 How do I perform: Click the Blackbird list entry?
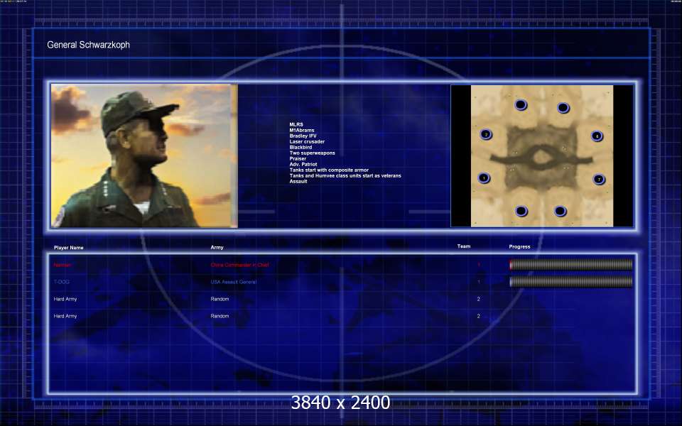(x=301, y=147)
